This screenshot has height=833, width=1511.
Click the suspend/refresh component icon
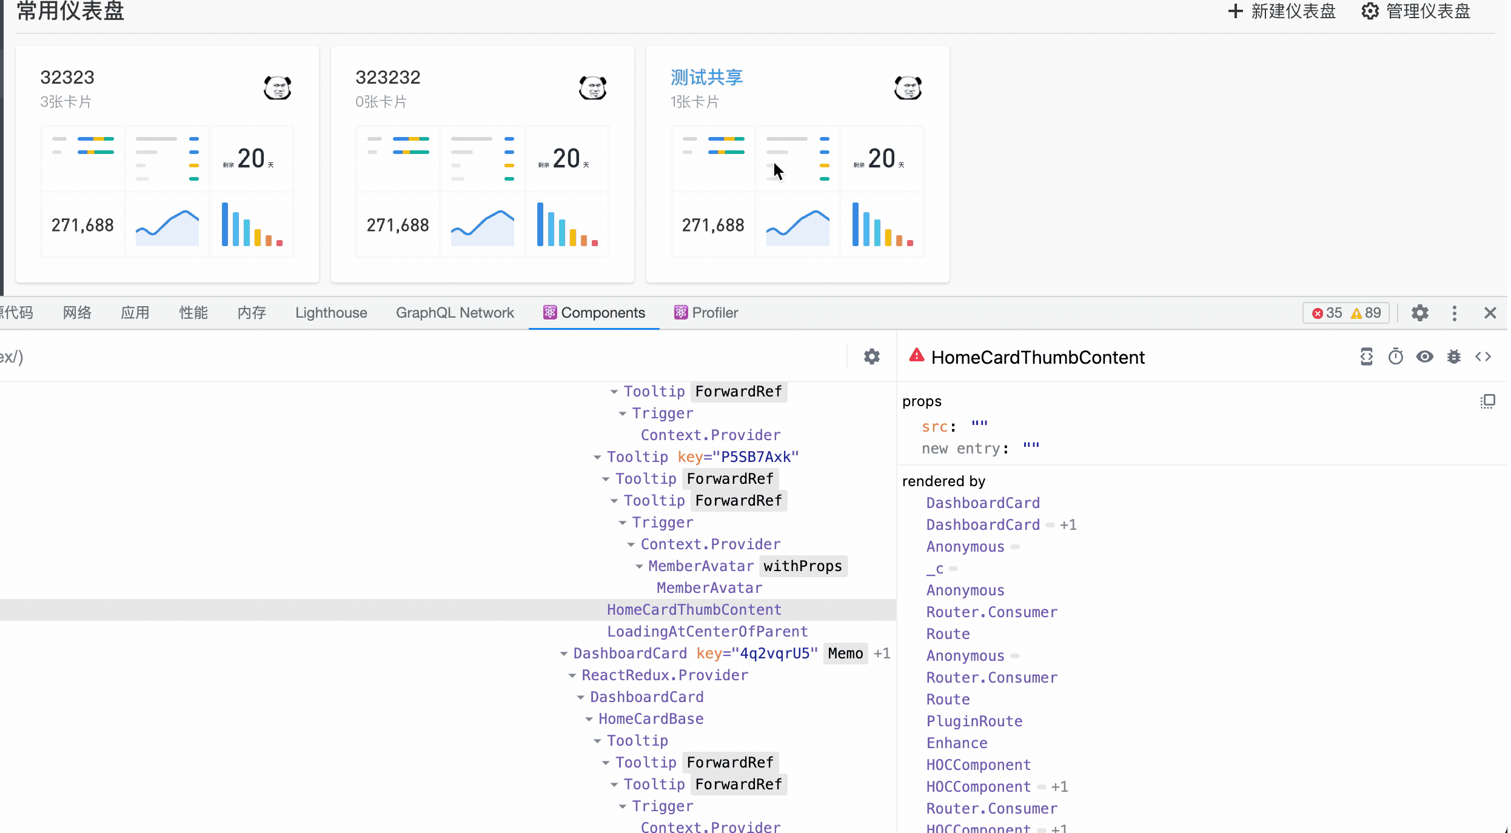coord(1366,356)
